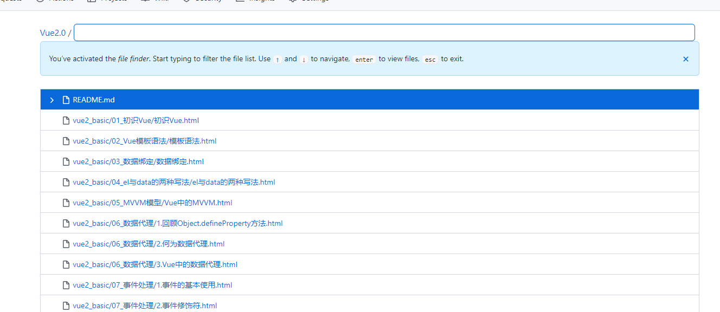Open the README.md file
Screen dimensions: 720x312
pyautogui.click(x=94, y=100)
